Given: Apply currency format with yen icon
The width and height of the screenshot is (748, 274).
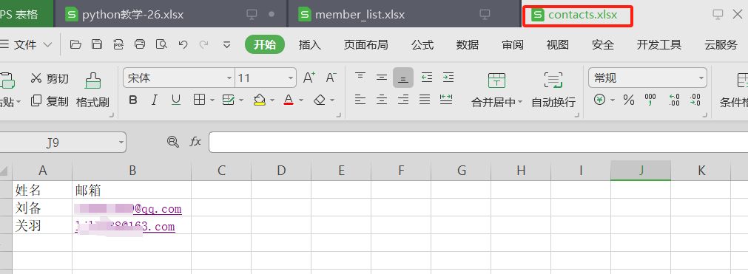Looking at the screenshot, I should point(599,100).
